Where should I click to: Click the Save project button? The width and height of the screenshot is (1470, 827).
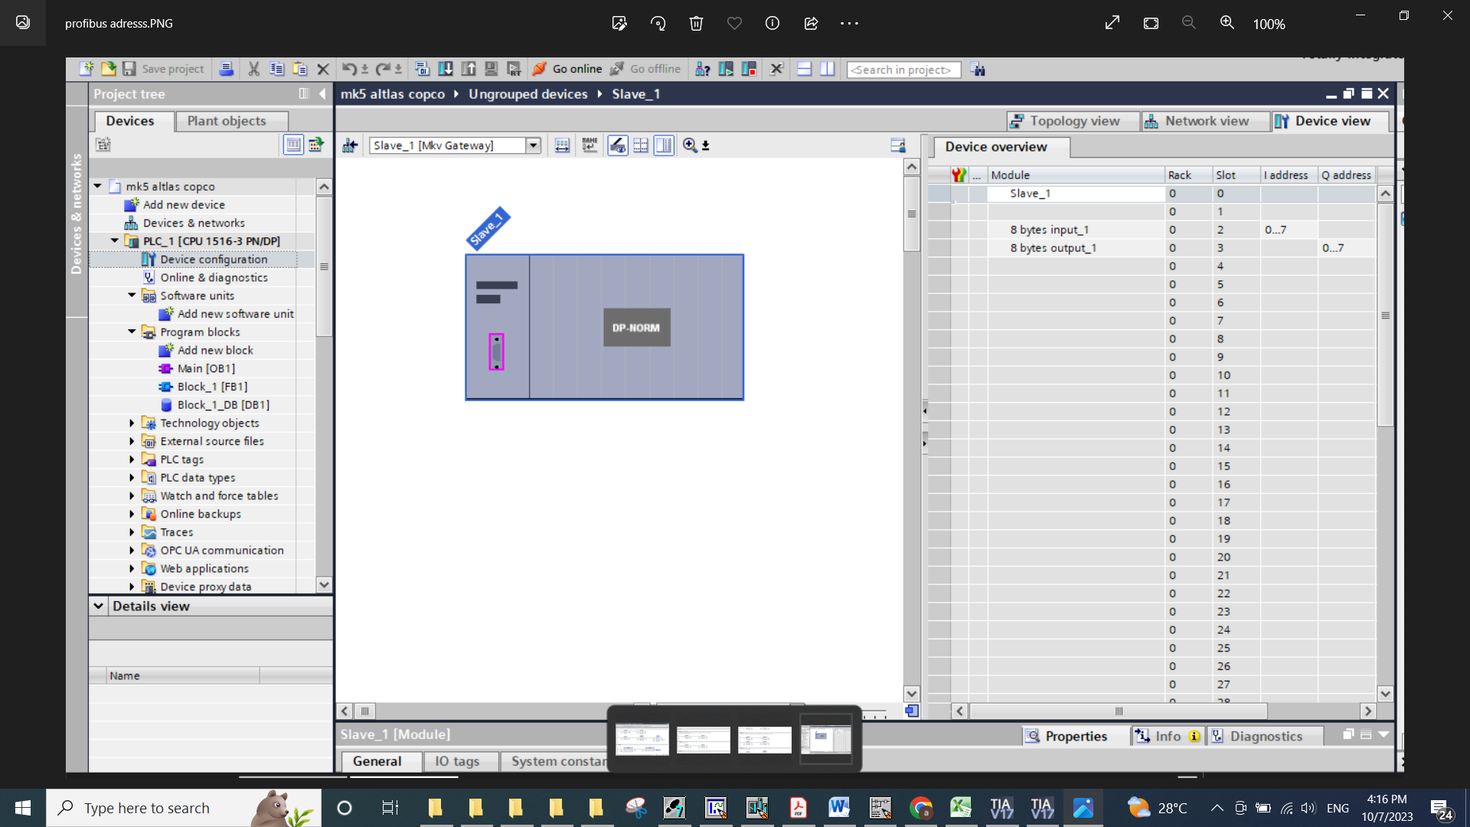point(164,69)
